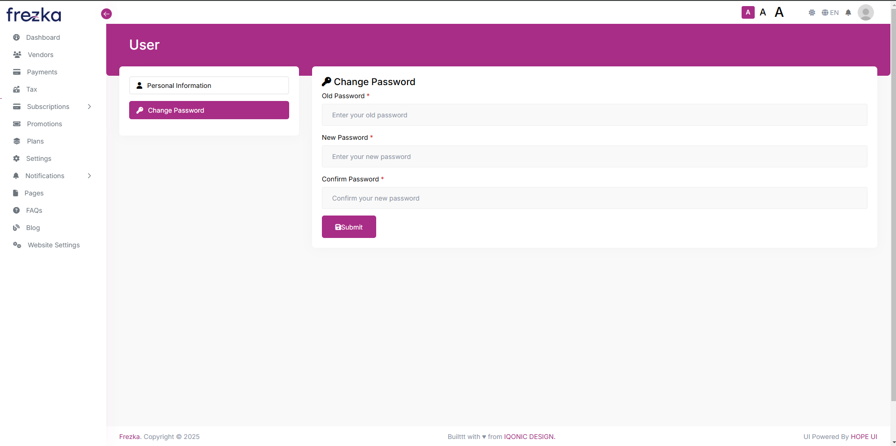Click the Tax sidebar icon
896x446 pixels.
17,89
